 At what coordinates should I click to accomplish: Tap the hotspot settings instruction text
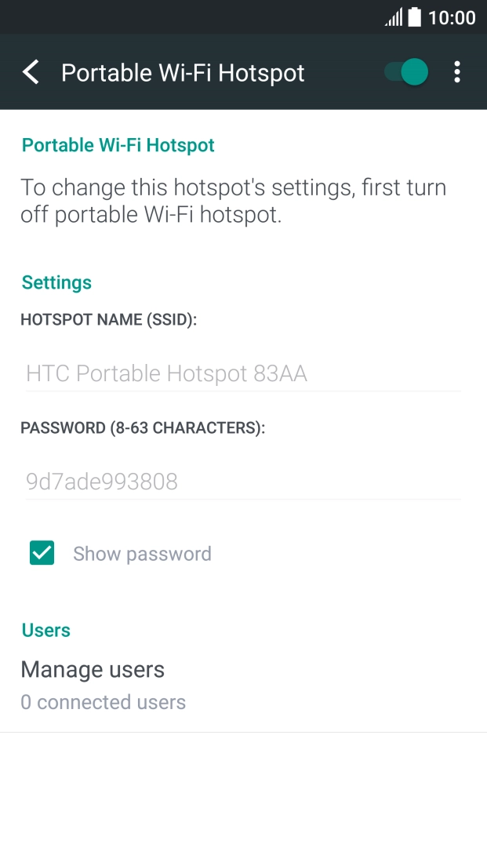tap(234, 200)
